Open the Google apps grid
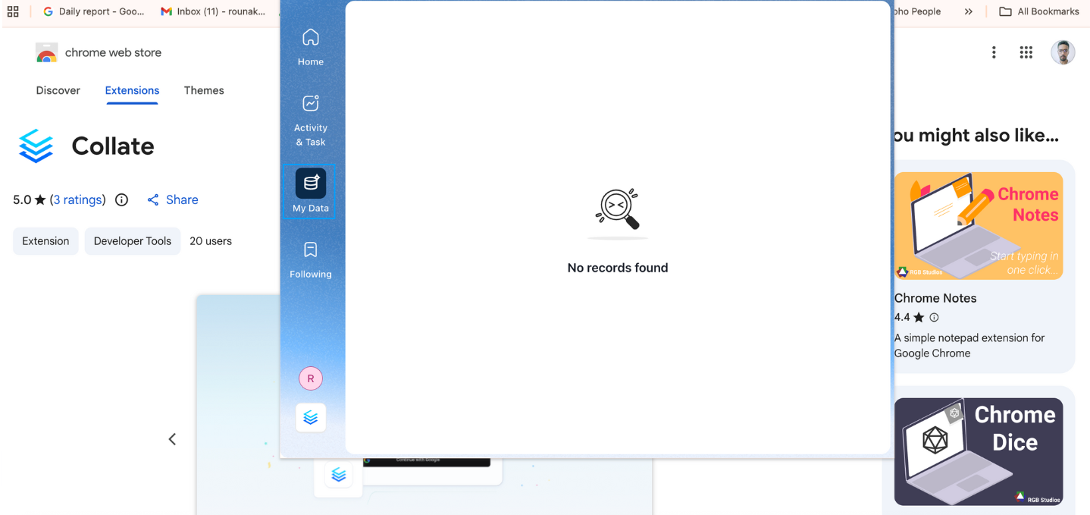Image resolution: width=1090 pixels, height=515 pixels. [1026, 52]
